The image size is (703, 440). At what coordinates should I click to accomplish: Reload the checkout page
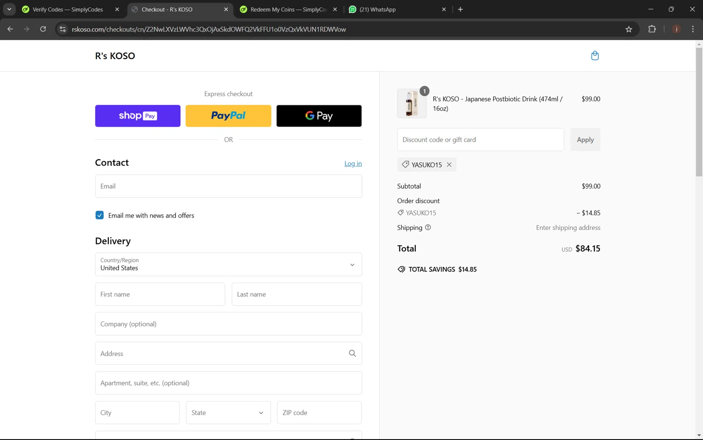43,29
